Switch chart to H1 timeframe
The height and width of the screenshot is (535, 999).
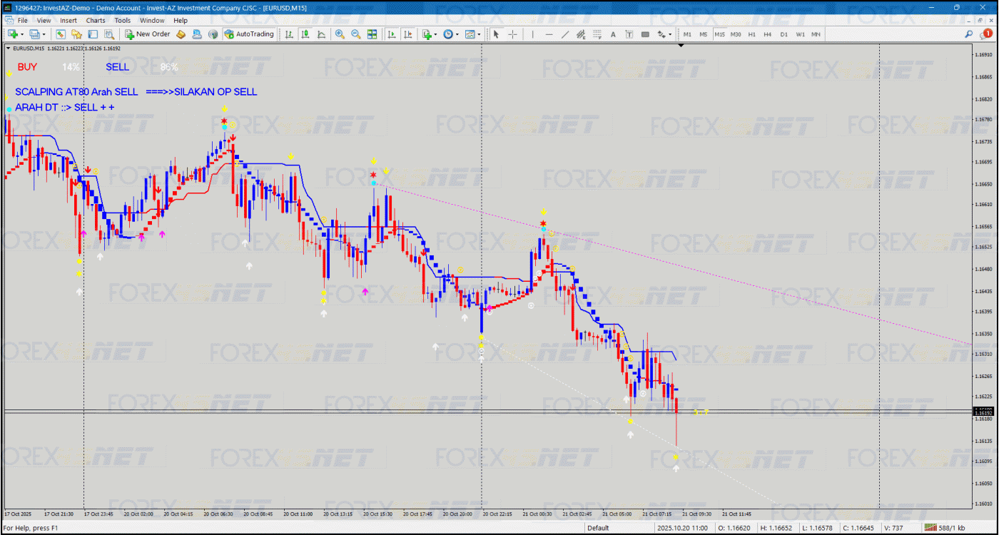tap(751, 34)
